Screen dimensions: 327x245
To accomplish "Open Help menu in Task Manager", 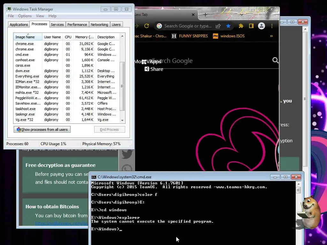I will pos(52,16).
